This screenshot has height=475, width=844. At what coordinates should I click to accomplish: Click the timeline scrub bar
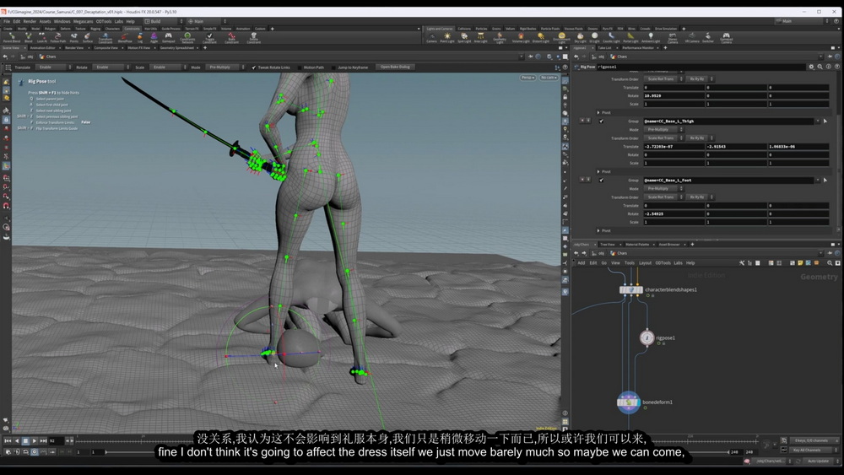point(417,441)
